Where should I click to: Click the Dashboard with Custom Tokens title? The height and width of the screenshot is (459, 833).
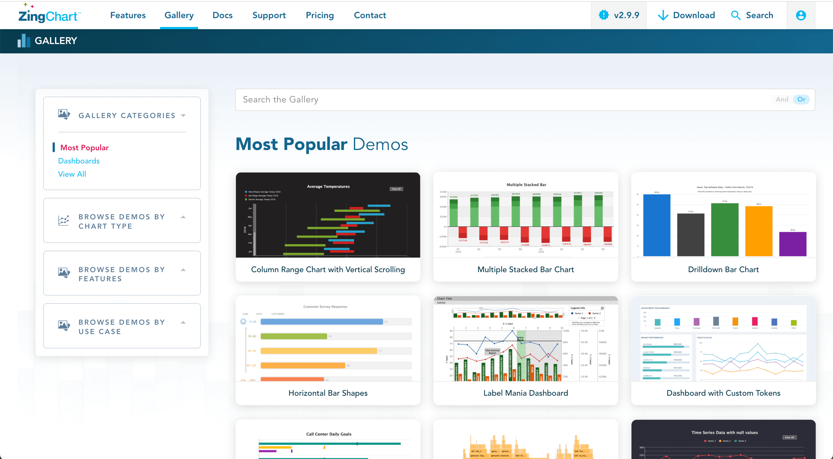pyautogui.click(x=723, y=393)
